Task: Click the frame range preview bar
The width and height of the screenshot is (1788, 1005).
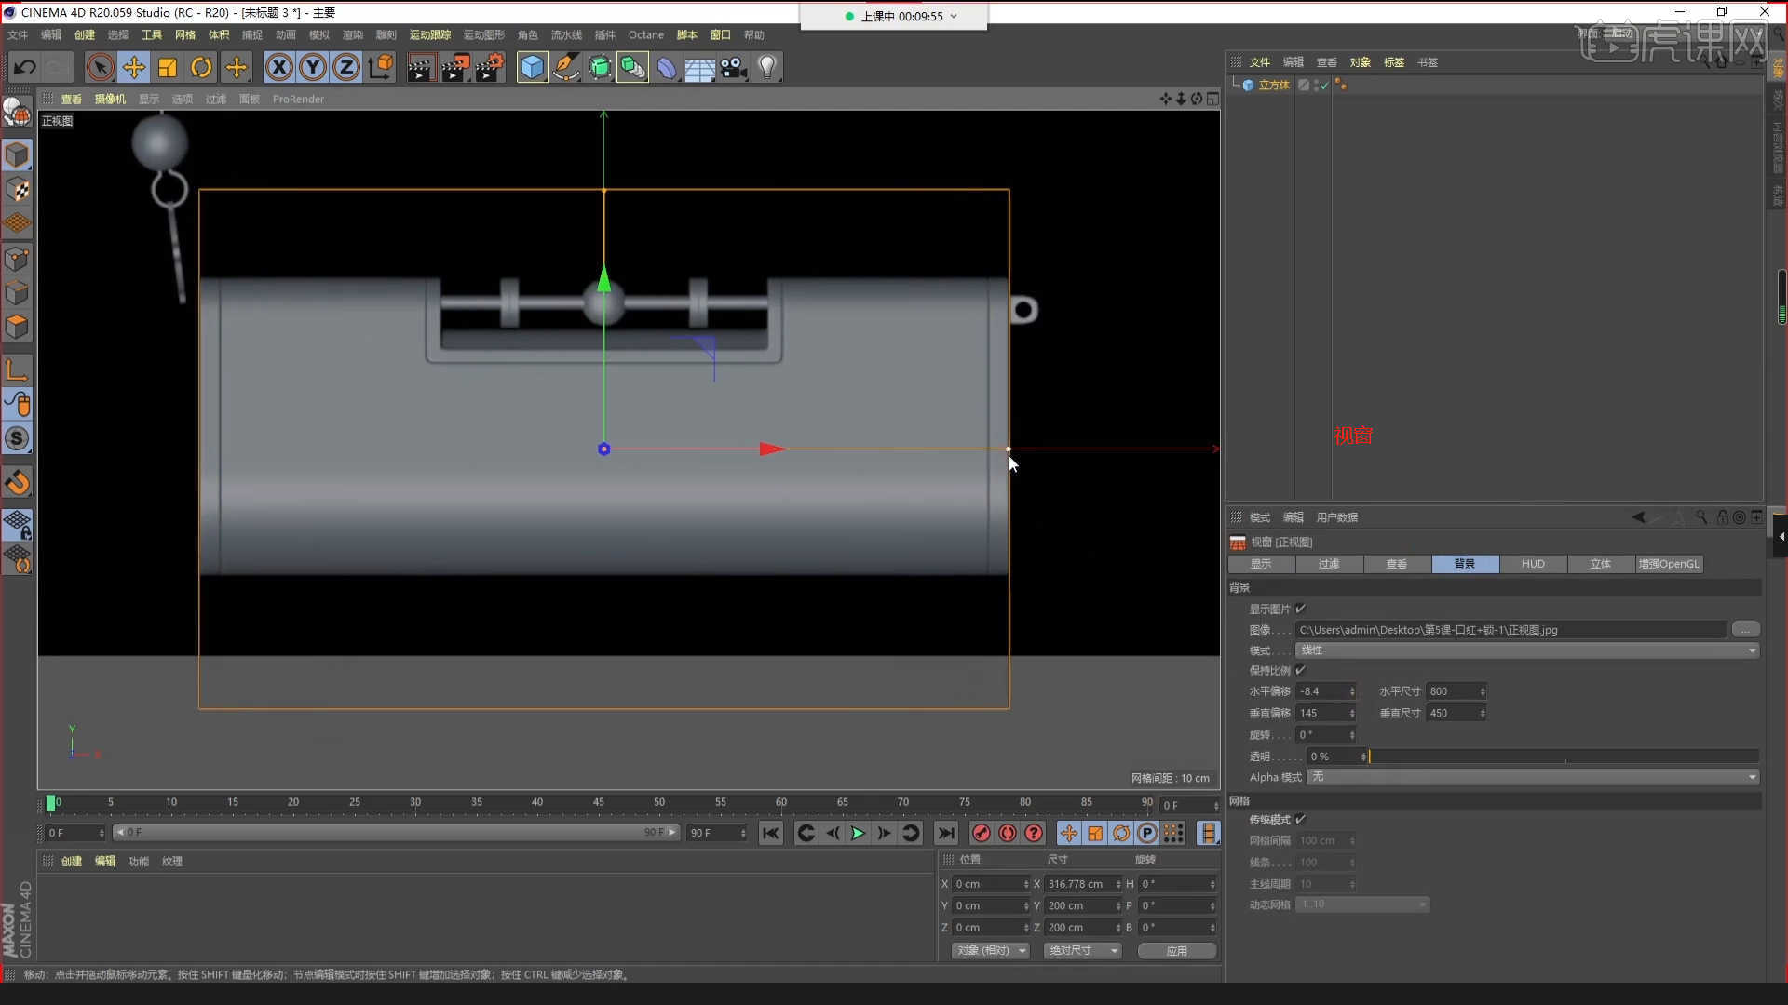Action: (397, 832)
